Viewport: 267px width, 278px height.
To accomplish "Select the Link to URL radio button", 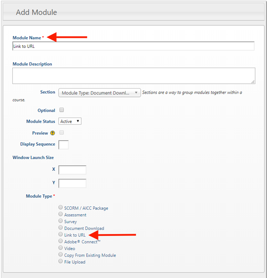I will (60, 234).
